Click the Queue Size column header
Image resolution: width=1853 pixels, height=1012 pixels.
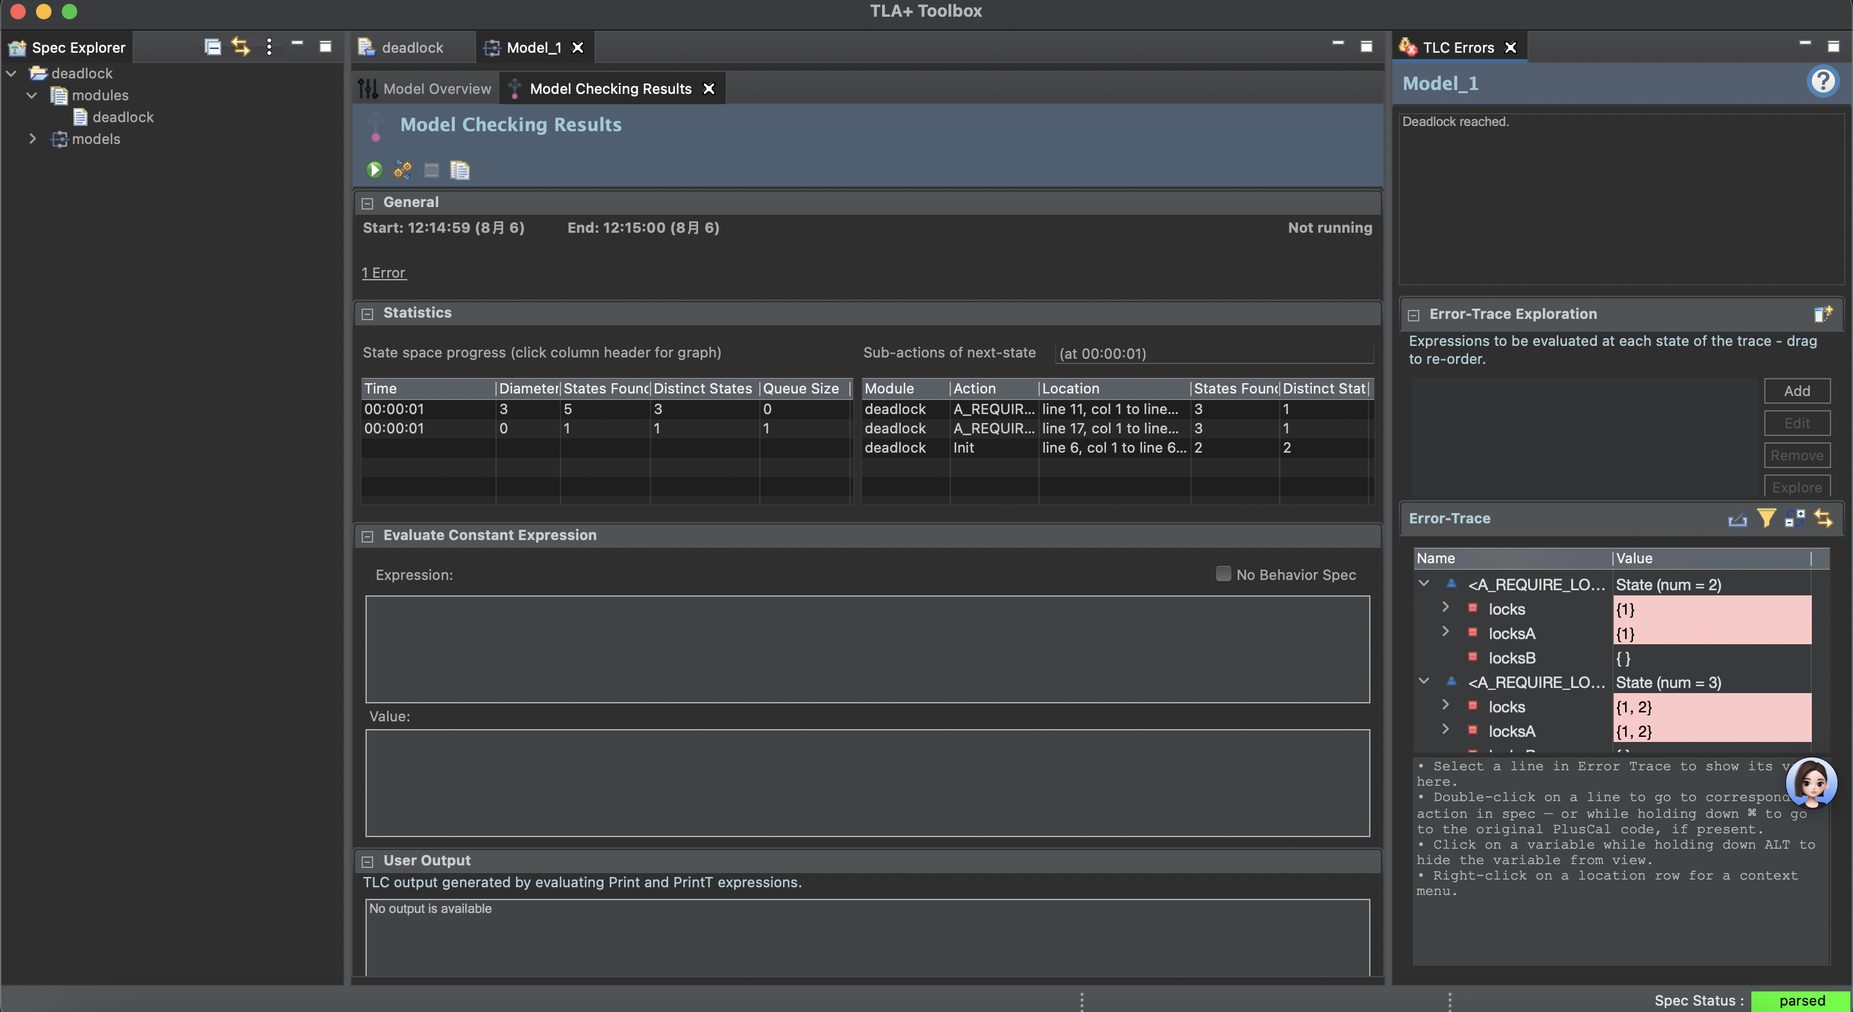(804, 389)
